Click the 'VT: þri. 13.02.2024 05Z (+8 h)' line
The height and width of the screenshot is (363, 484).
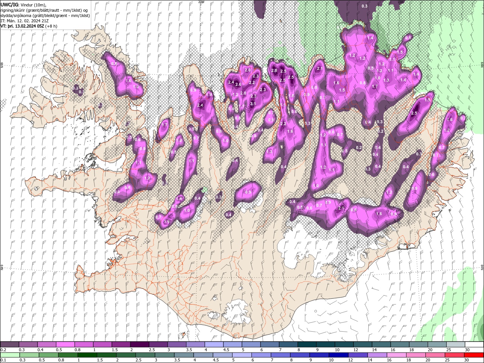click(29, 26)
